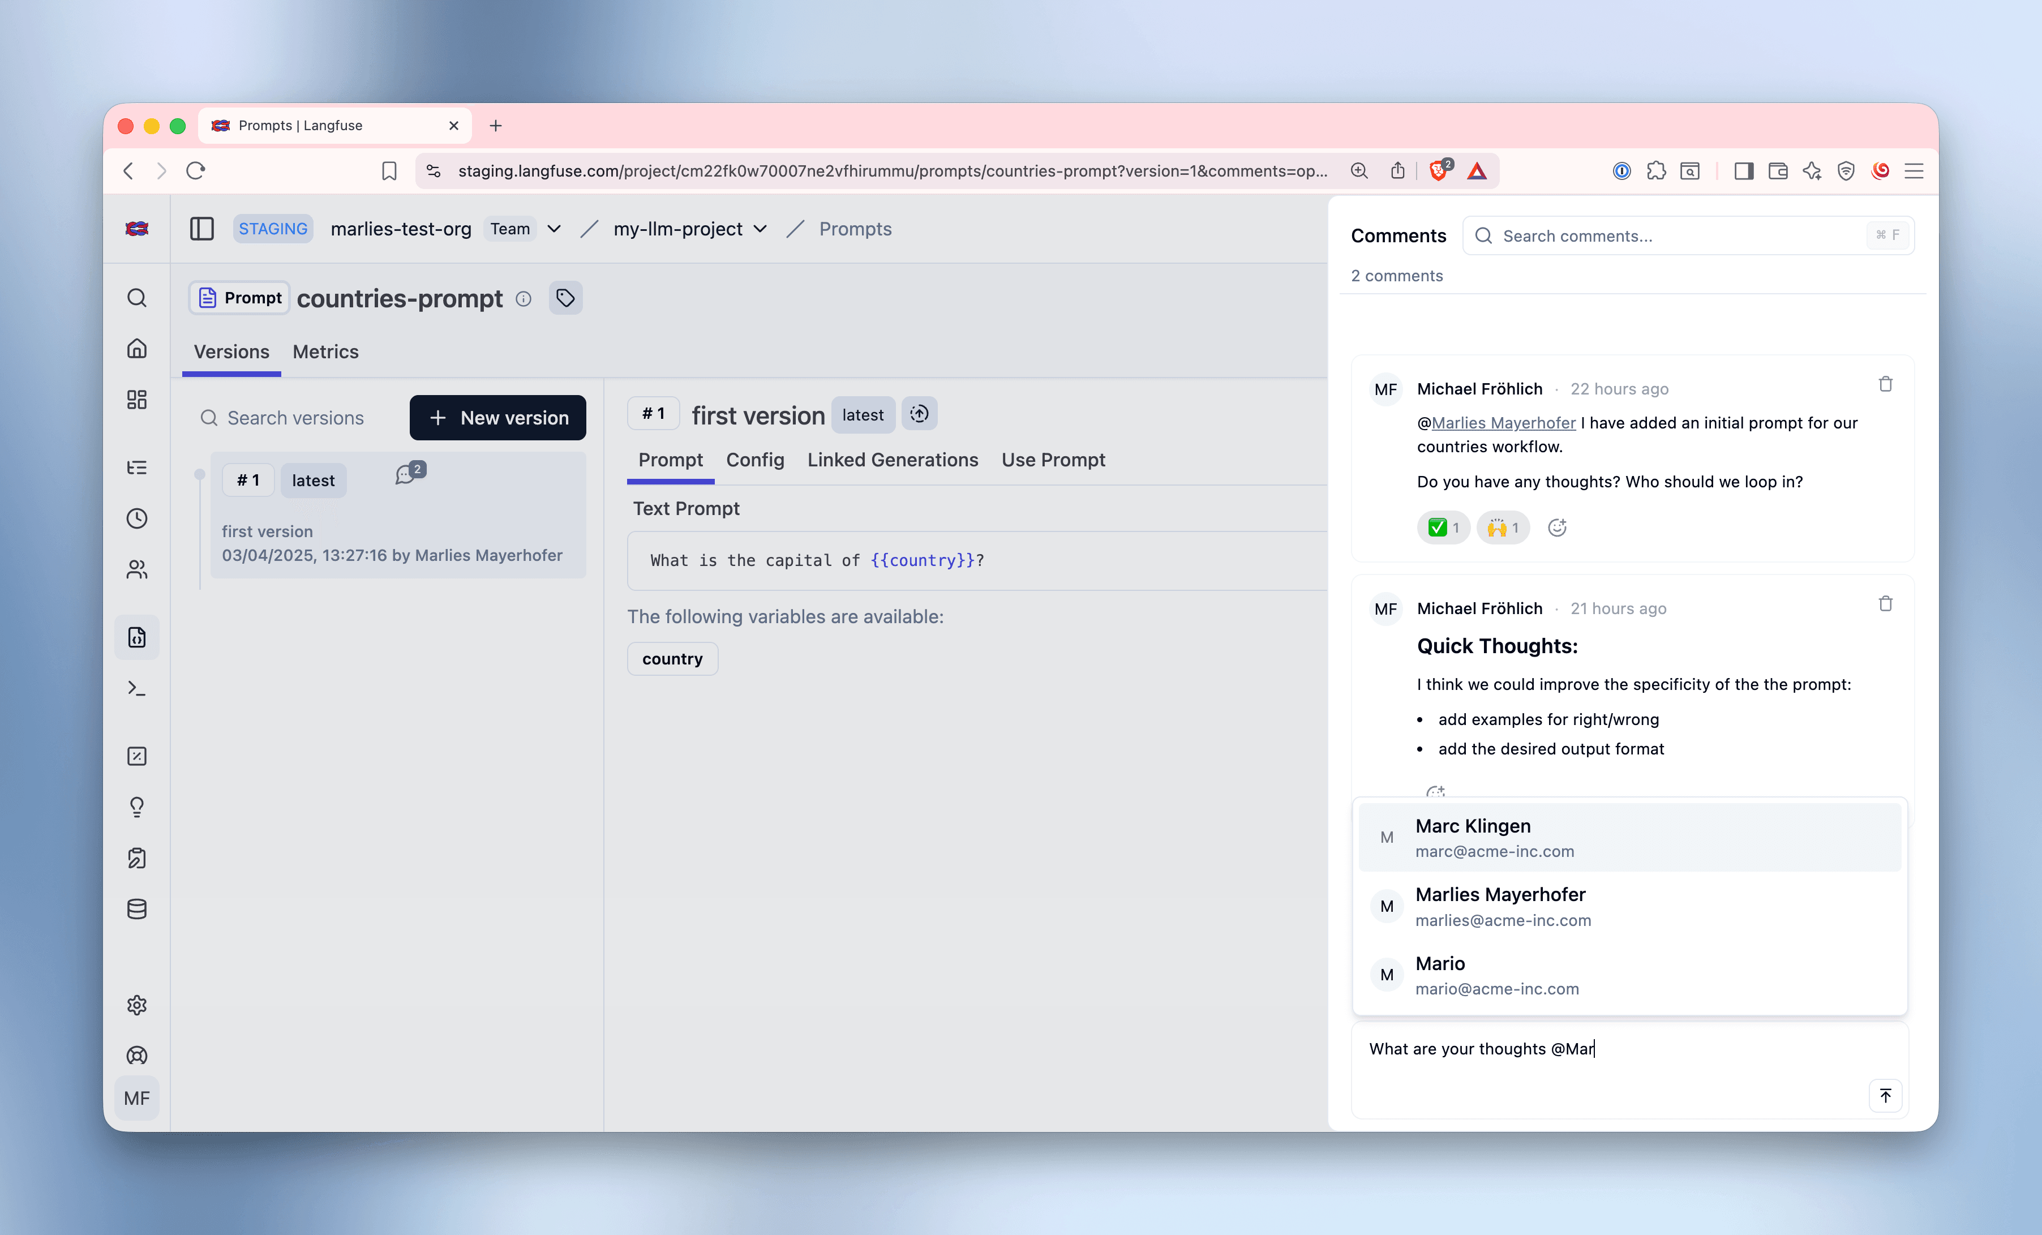This screenshot has height=1235, width=2042.
Task: Send comment with arrow-up button
Action: 1885,1096
